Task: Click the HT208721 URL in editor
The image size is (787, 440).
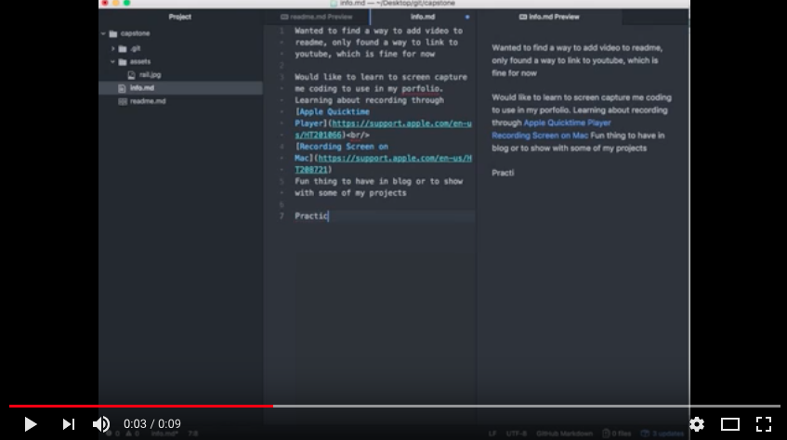Action: 383,164
